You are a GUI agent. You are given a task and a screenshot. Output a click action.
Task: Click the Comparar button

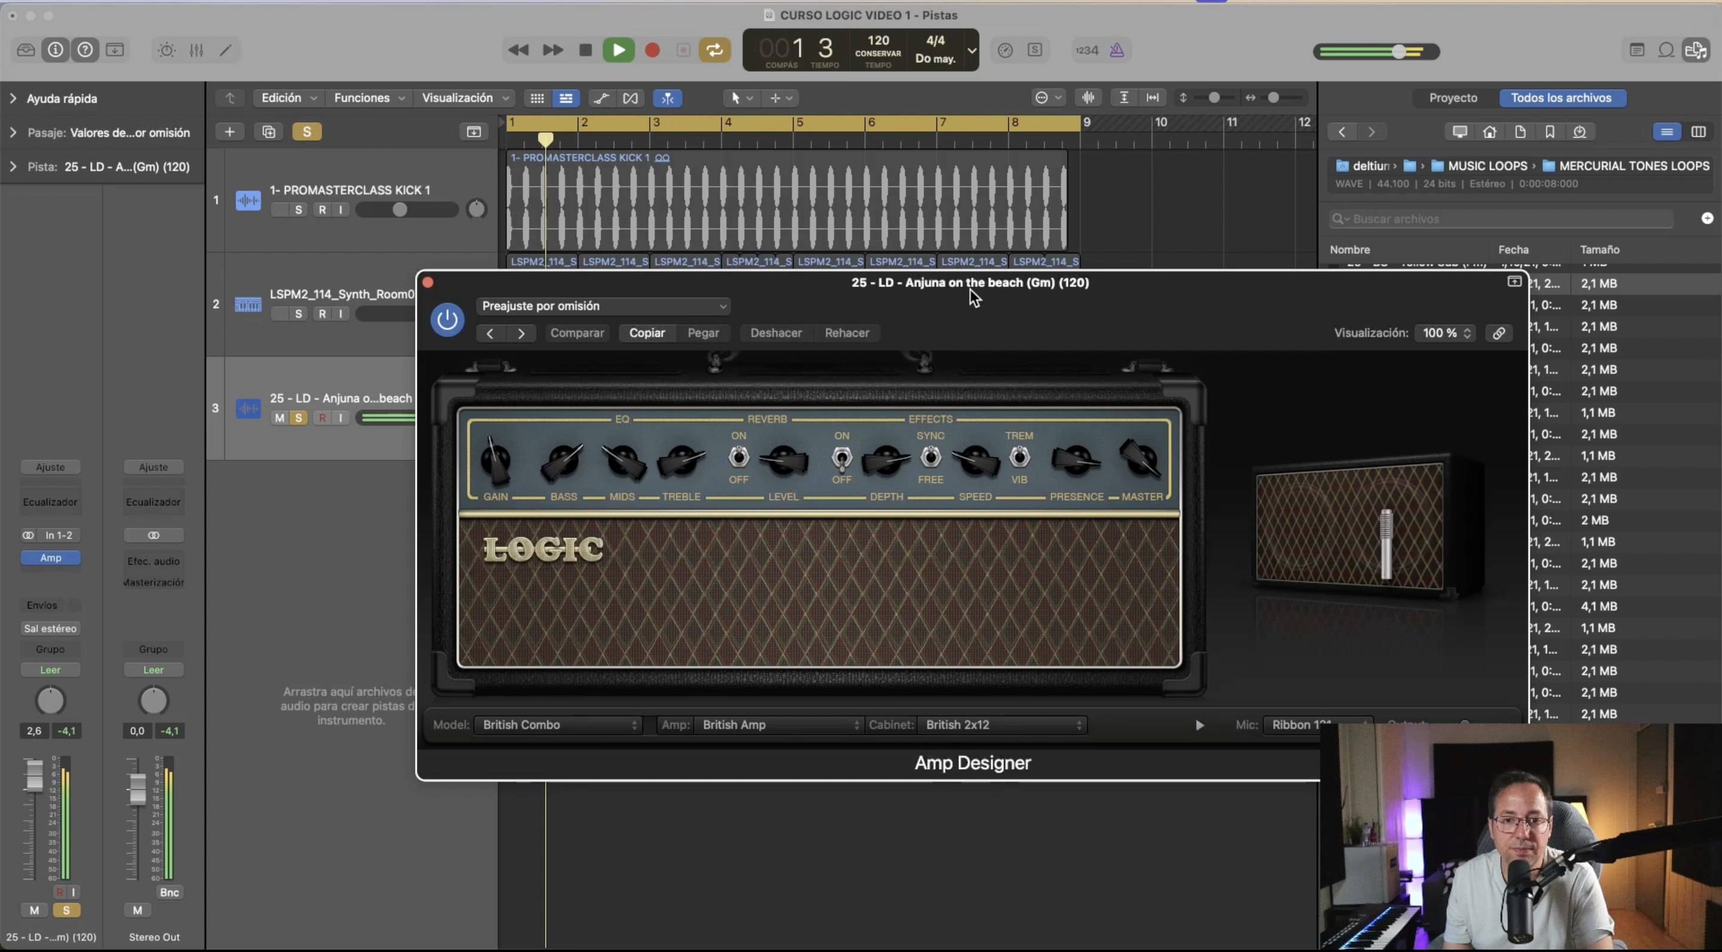[x=577, y=333]
